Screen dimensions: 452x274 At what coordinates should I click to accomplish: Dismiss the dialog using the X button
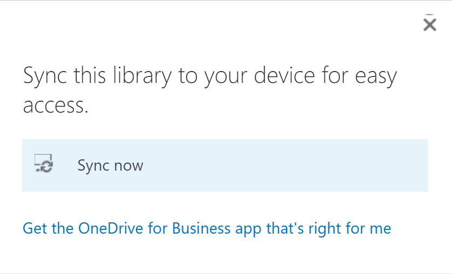tap(429, 24)
